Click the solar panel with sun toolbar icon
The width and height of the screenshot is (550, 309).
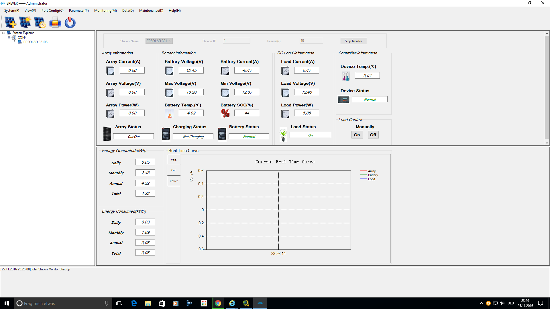point(25,22)
